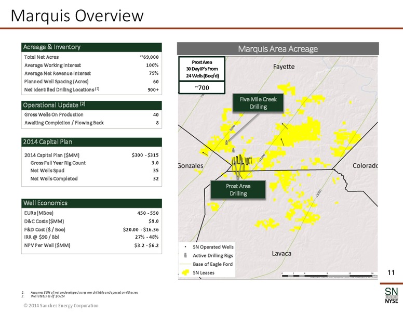Click the $3.2 - $6.2 NPV value
This screenshot has height=312, width=403.
coord(146,245)
